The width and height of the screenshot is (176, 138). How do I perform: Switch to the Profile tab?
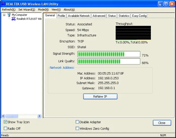click(61, 16)
